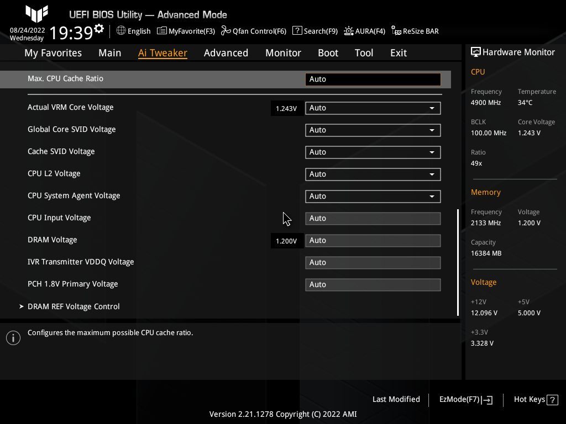The width and height of the screenshot is (566, 424).
Task: Expand DRAM REF Voltage Control submenu
Action: pos(74,306)
